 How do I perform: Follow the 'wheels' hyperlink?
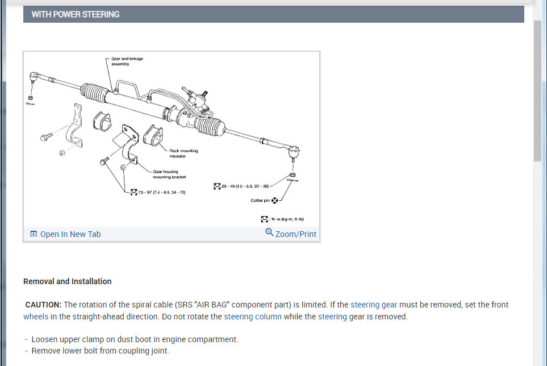pyautogui.click(x=36, y=317)
